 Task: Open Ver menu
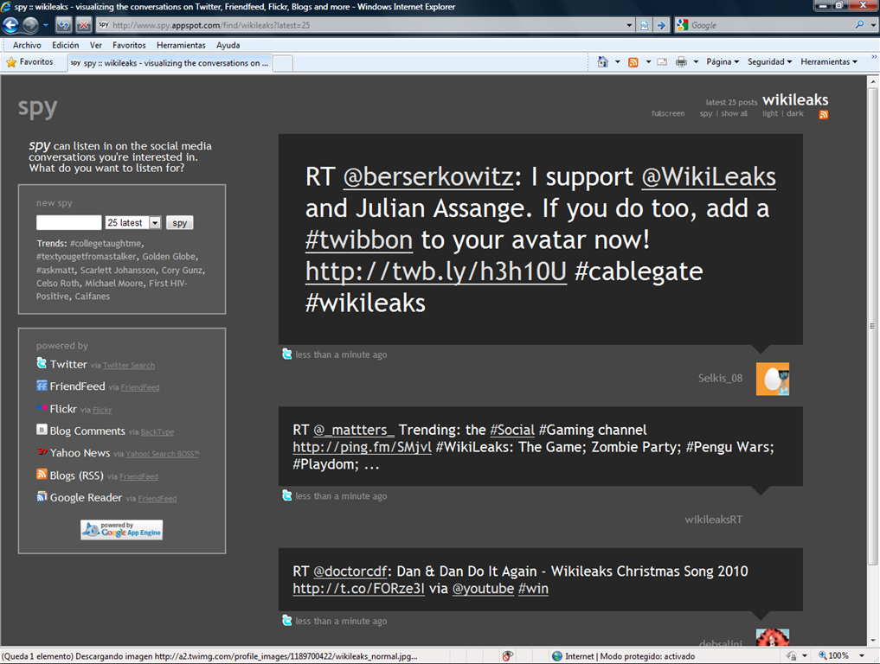(96, 46)
